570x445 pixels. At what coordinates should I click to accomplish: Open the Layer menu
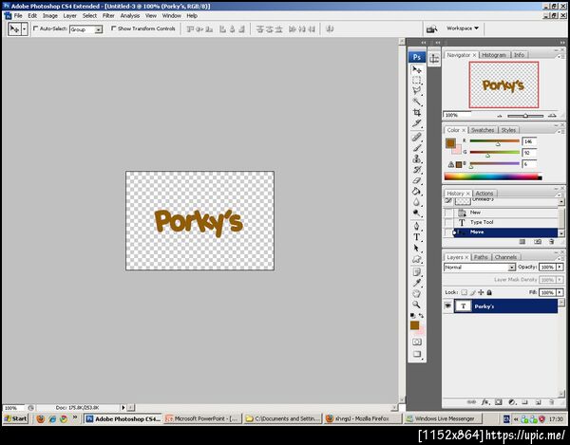click(x=69, y=15)
